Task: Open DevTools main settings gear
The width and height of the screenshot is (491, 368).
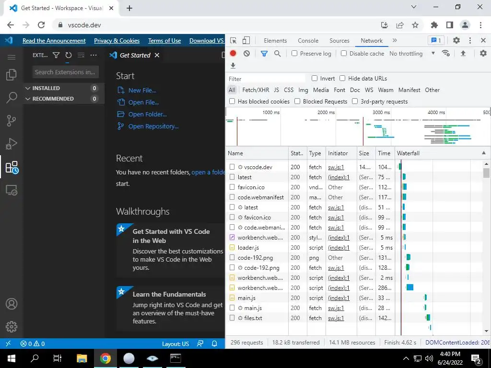Action: click(456, 40)
